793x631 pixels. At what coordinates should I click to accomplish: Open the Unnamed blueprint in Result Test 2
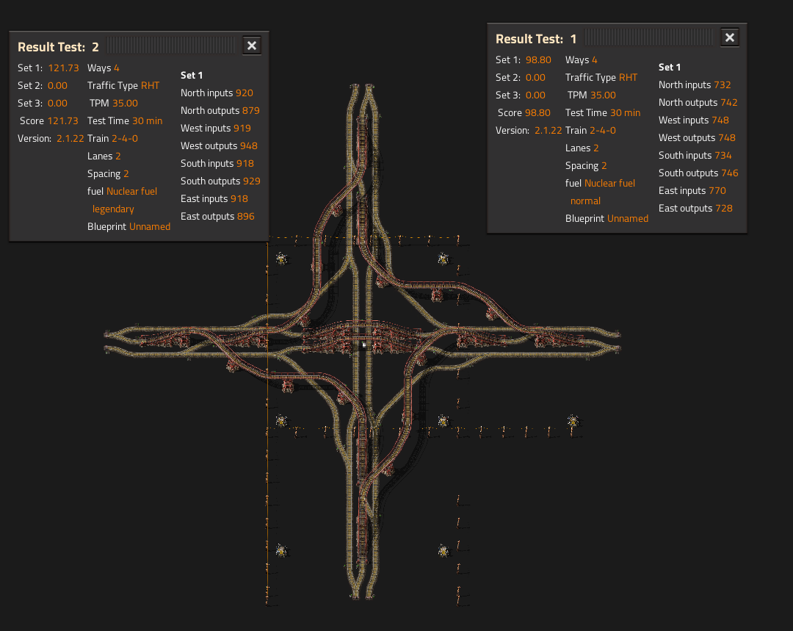150,226
